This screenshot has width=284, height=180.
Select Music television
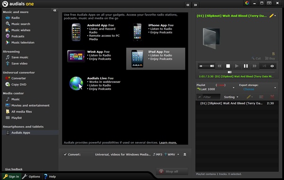20,42
